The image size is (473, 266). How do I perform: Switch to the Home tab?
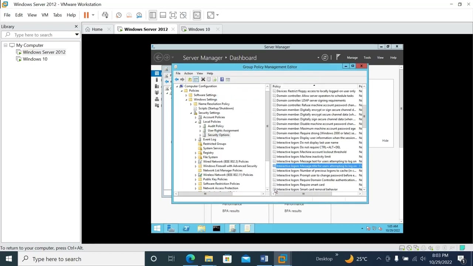coord(97,29)
